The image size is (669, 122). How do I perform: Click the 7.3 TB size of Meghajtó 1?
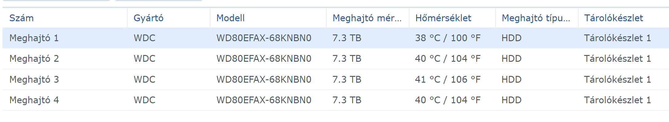click(347, 38)
